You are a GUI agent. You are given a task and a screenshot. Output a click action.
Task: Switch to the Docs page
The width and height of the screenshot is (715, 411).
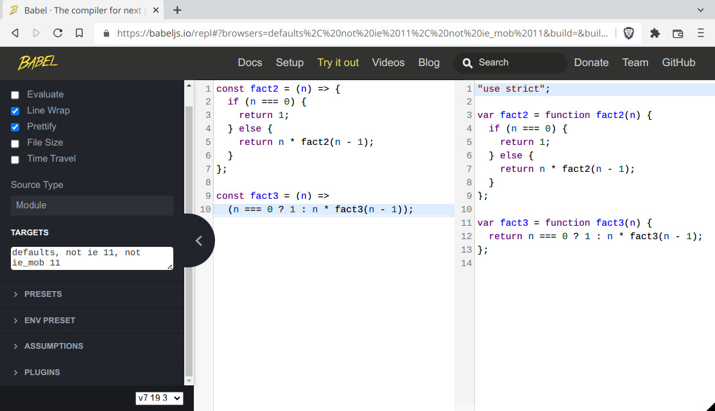tap(250, 62)
